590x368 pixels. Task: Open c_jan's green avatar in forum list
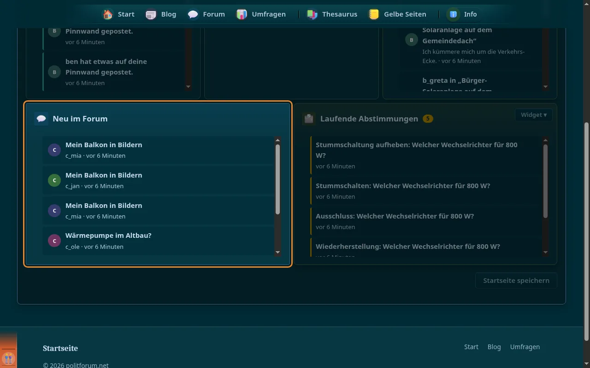[54, 180]
